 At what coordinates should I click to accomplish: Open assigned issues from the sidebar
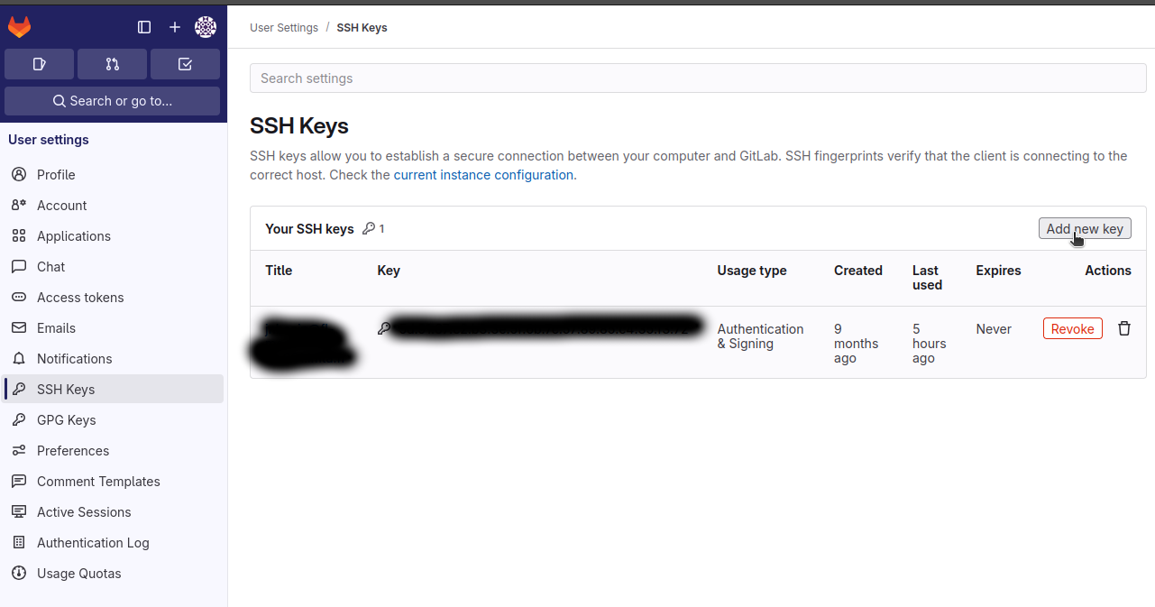click(x=38, y=64)
